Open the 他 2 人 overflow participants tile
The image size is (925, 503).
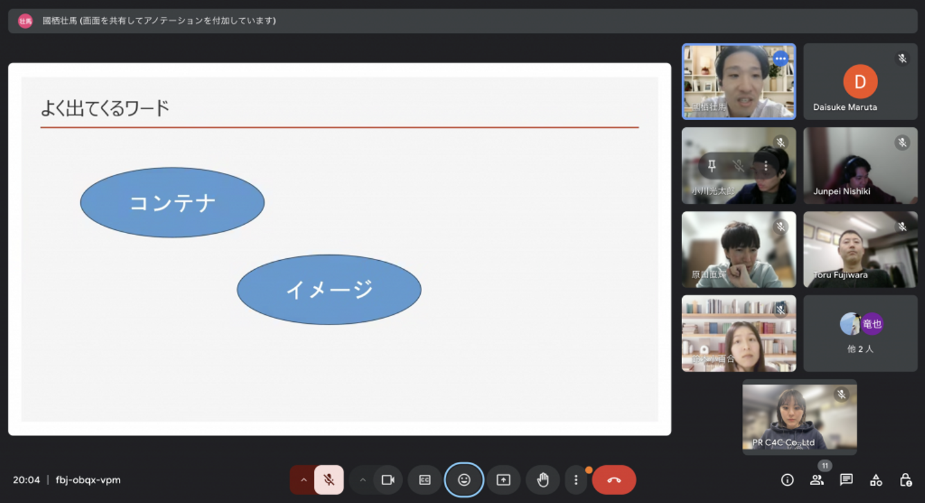860,333
